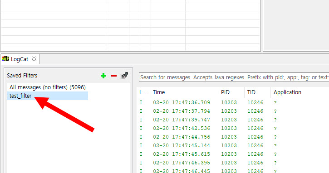Click the TID column header
Image resolution: width=329 pixels, height=173 pixels.
(x=257, y=92)
